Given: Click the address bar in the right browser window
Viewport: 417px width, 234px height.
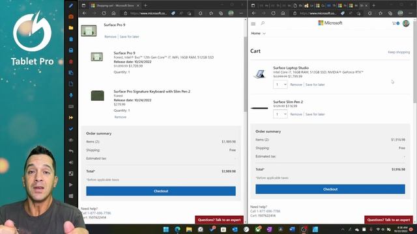Looking at the screenshot, I should (318, 13).
